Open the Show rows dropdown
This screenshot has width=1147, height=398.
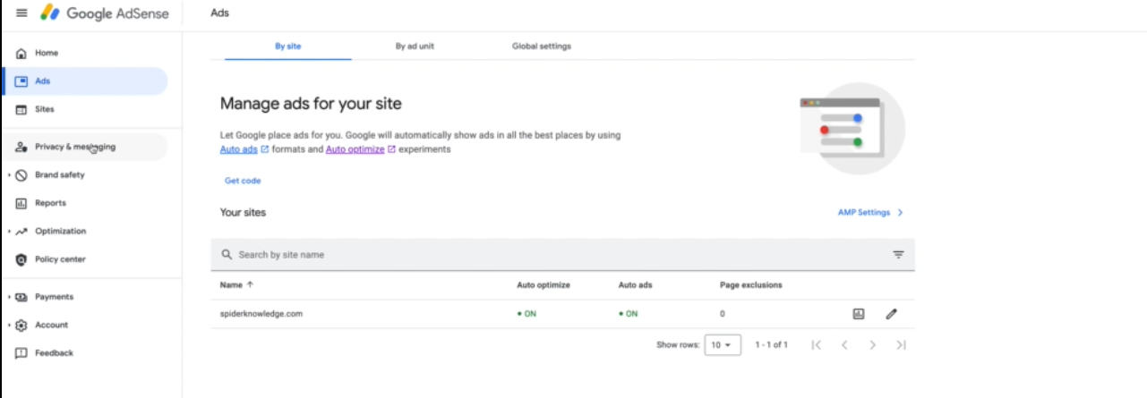click(723, 344)
